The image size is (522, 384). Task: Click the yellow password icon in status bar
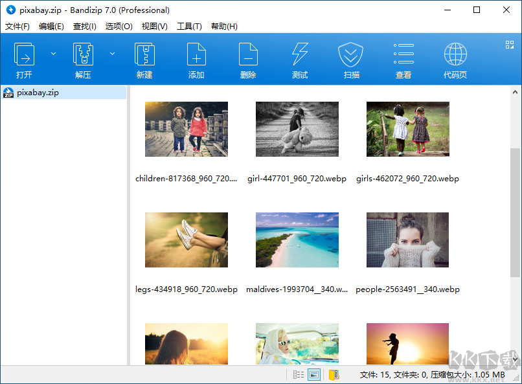334,374
